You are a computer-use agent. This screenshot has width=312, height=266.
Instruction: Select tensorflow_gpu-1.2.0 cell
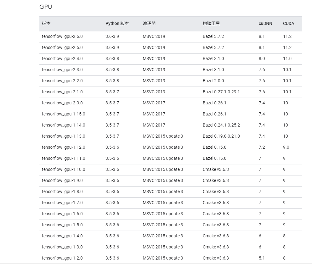pos(62,258)
